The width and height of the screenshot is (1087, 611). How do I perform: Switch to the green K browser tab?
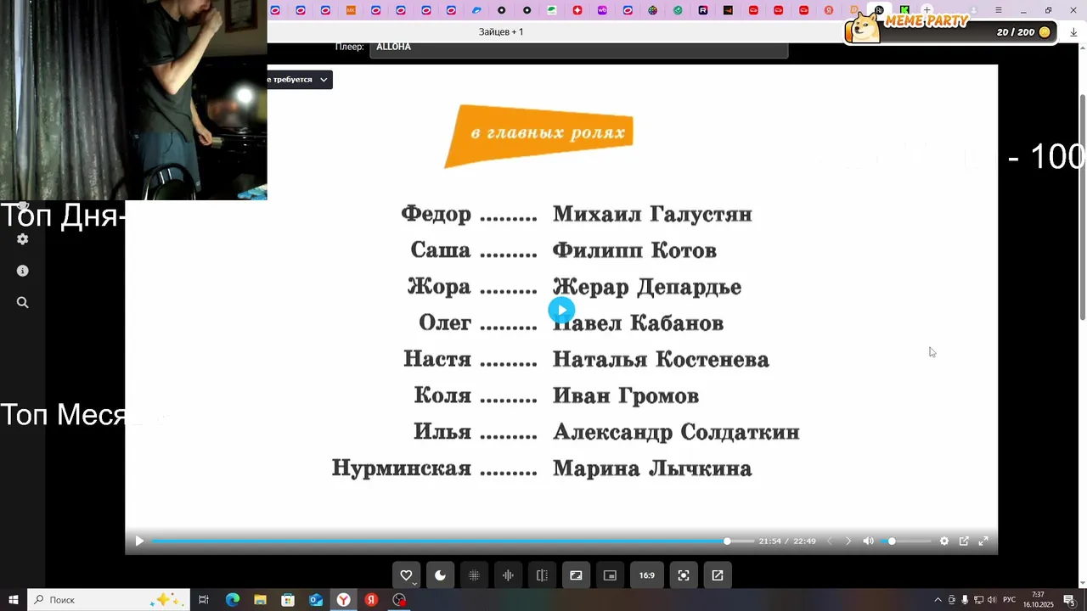[904, 10]
